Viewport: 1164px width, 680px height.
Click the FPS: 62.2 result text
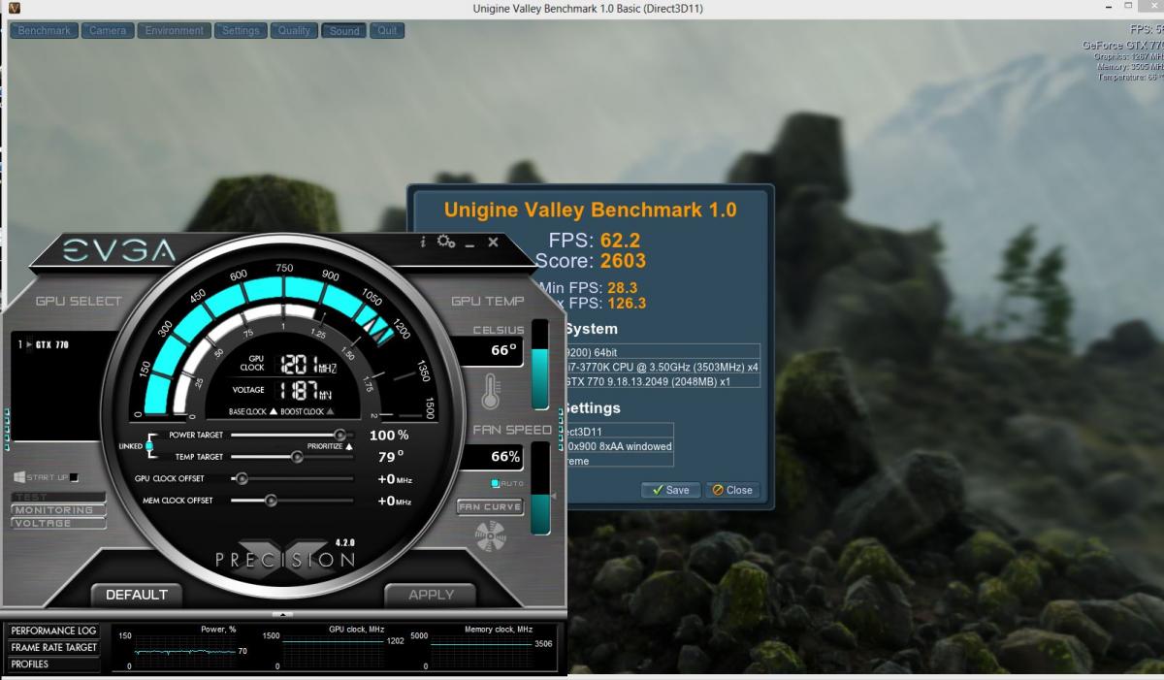[595, 241]
